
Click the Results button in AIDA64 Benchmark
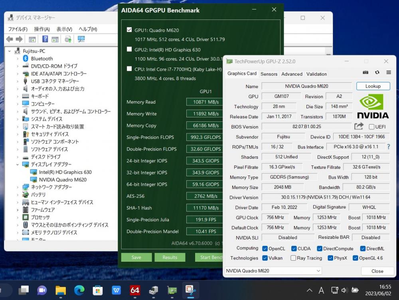tap(170, 257)
